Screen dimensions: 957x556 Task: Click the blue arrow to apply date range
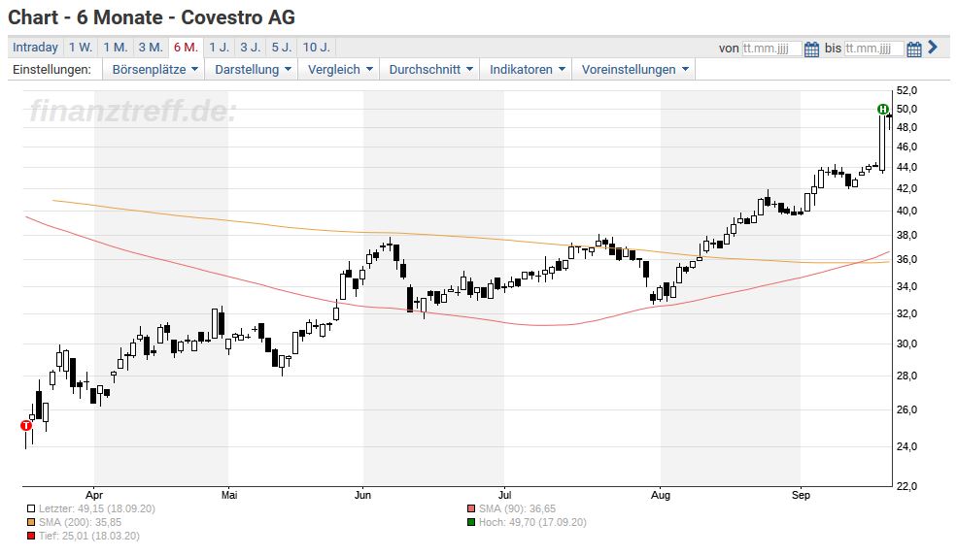932,47
